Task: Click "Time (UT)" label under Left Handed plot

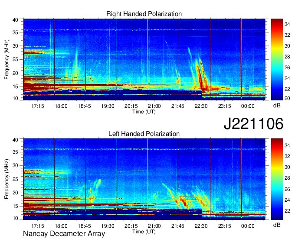Action: 144,232
